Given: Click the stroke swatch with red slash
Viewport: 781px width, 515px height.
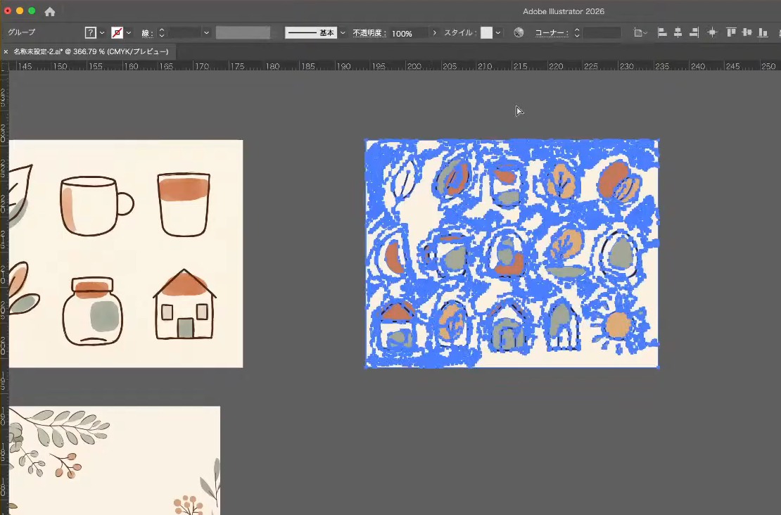Looking at the screenshot, I should coord(117,33).
